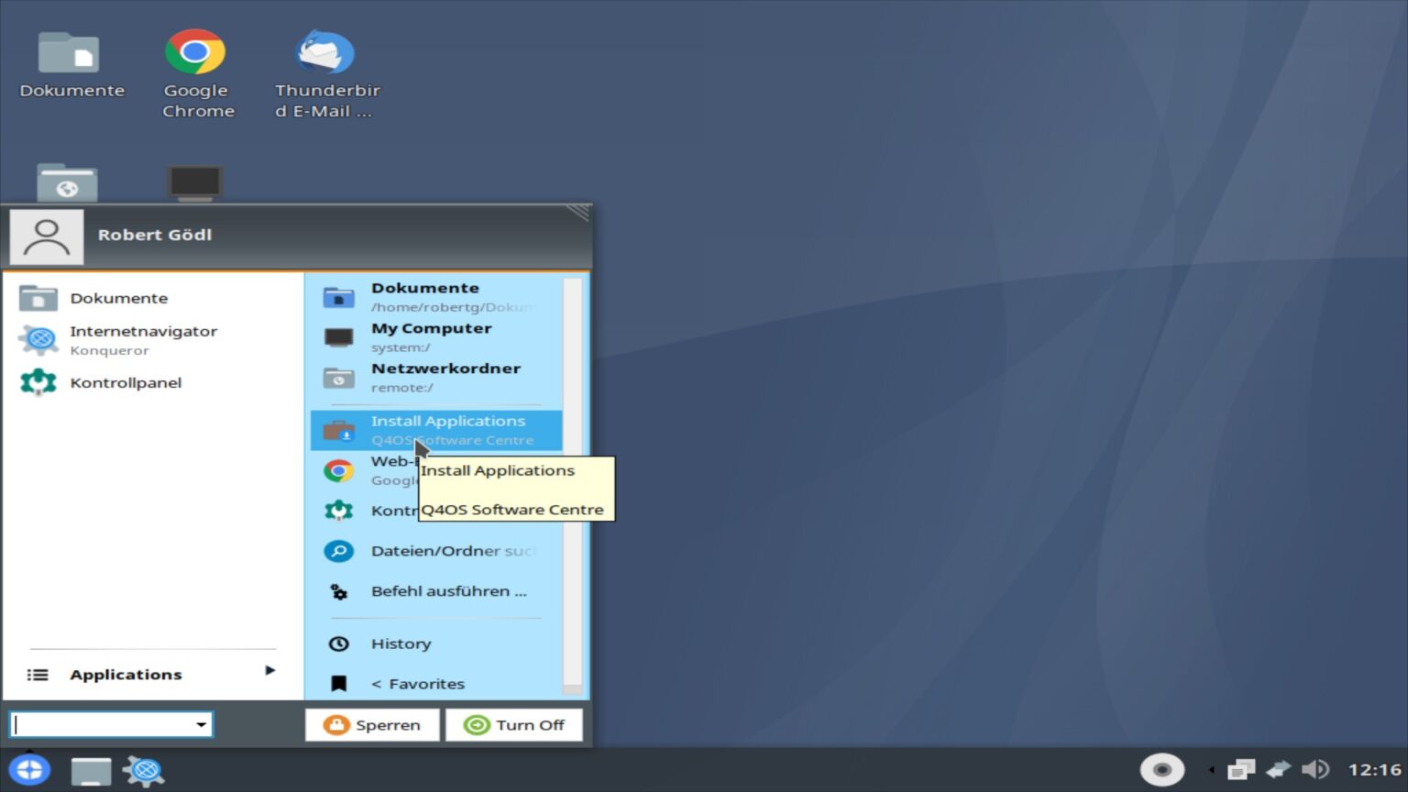Viewport: 1408px width, 792px height.
Task: Open Kontrollpanel in the left pane
Action: (126, 382)
